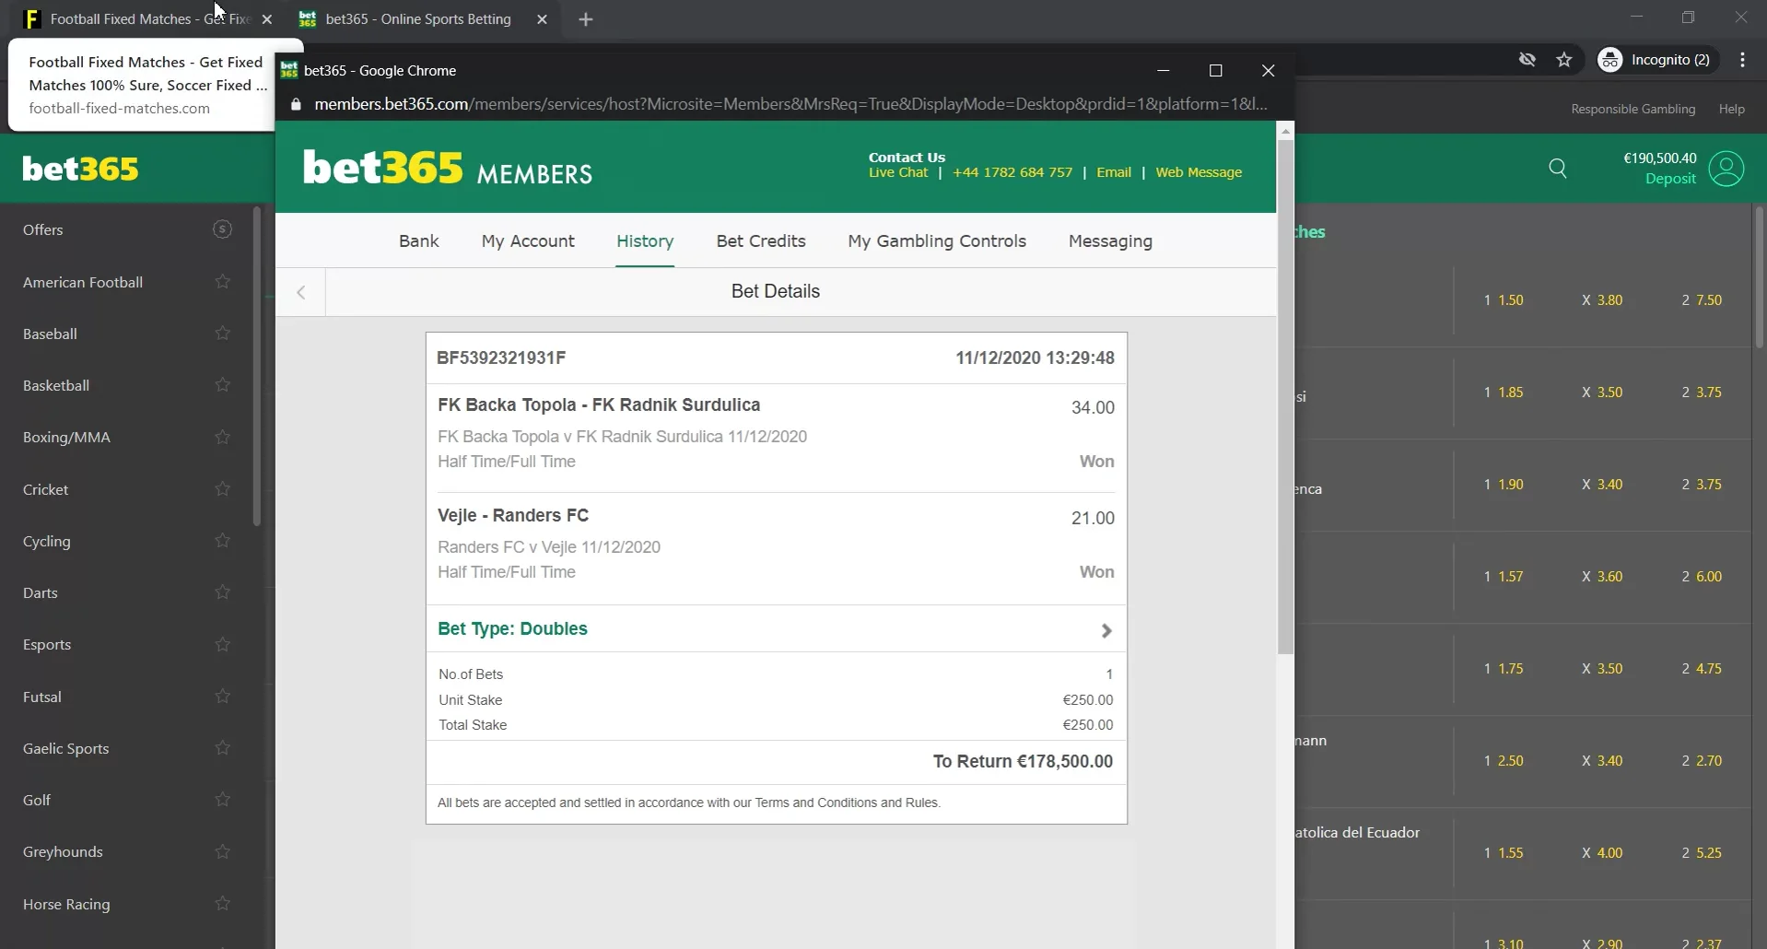Click the Offers coin icon in sidebar

[x=222, y=229]
